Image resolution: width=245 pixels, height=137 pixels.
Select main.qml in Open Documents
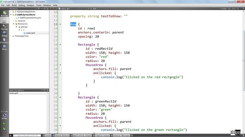coord(14,93)
